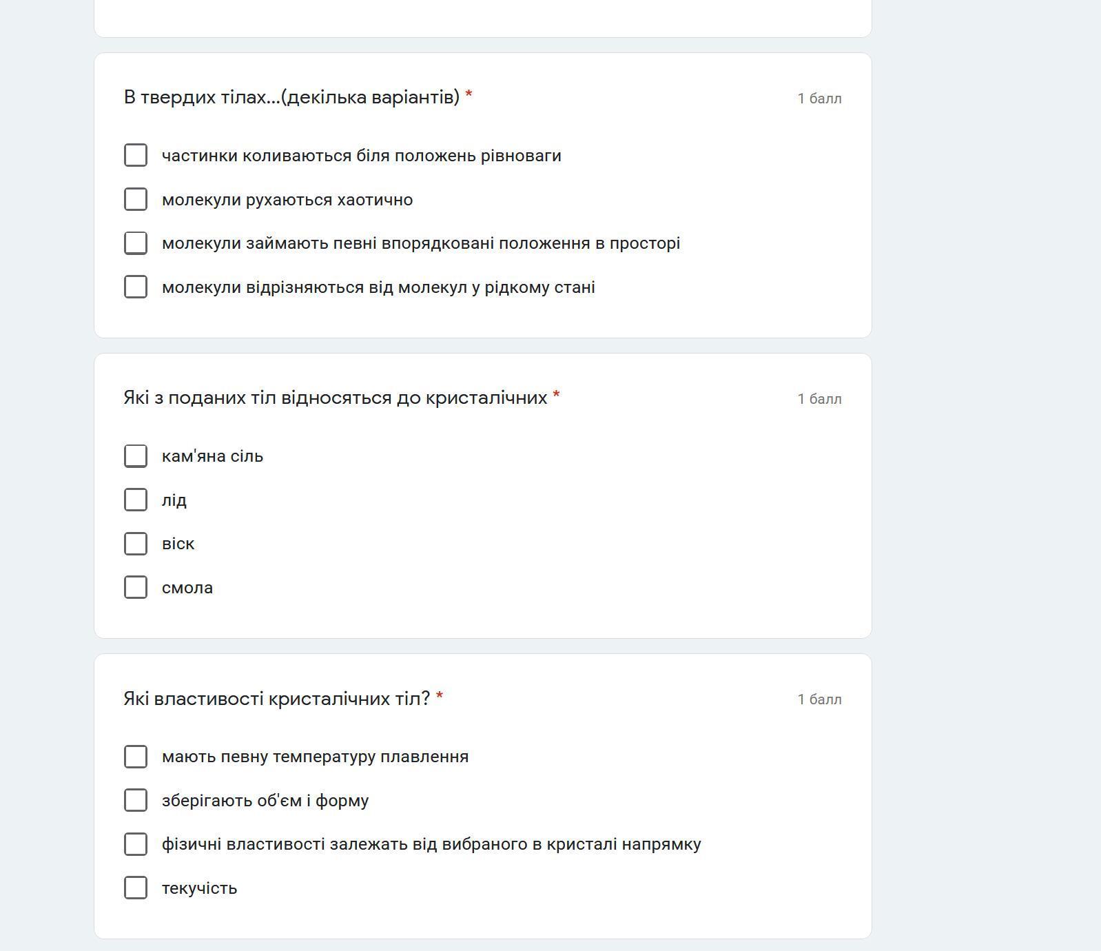
Task: Tick the 'лід' checkbox
Action: pyautogui.click(x=136, y=500)
